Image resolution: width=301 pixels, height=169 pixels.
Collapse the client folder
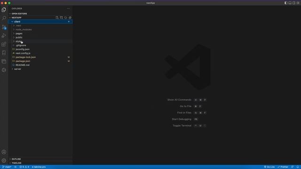[x=40, y=22]
